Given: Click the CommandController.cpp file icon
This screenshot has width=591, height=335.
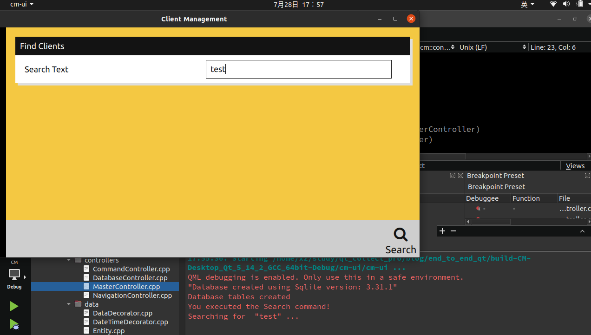Looking at the screenshot, I should (x=87, y=269).
